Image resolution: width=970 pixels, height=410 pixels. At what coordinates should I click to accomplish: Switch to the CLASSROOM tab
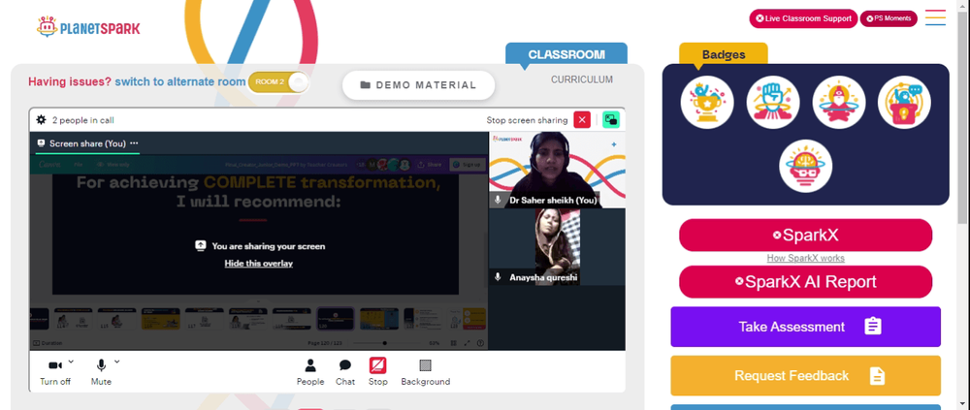(x=566, y=54)
